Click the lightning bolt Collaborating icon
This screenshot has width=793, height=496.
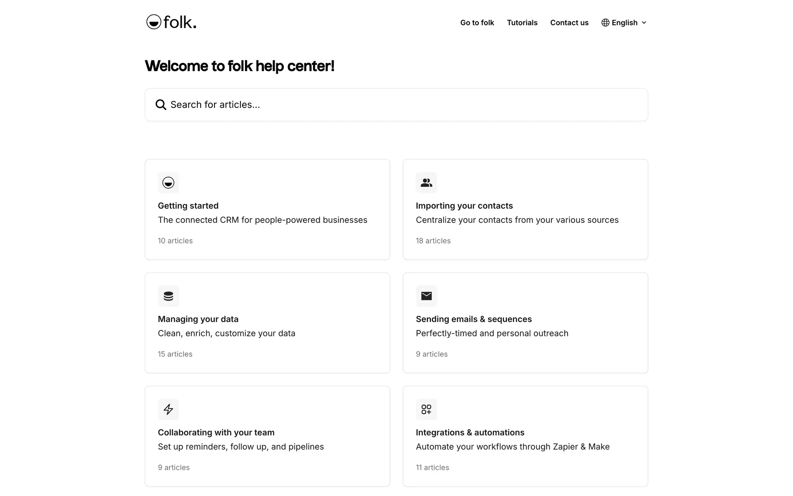point(168,409)
